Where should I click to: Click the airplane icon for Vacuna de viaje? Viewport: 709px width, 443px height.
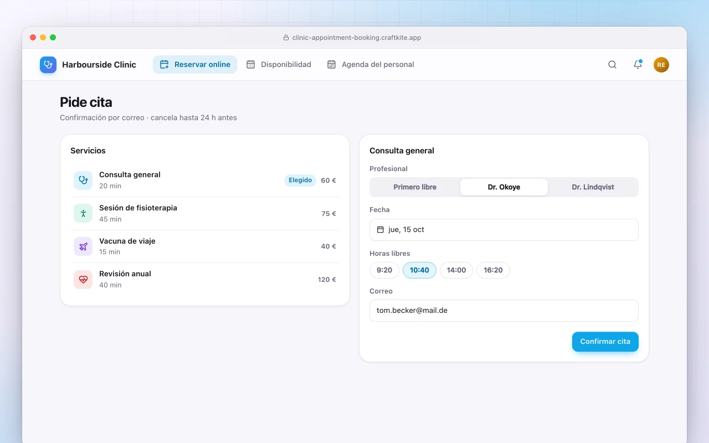coord(83,246)
